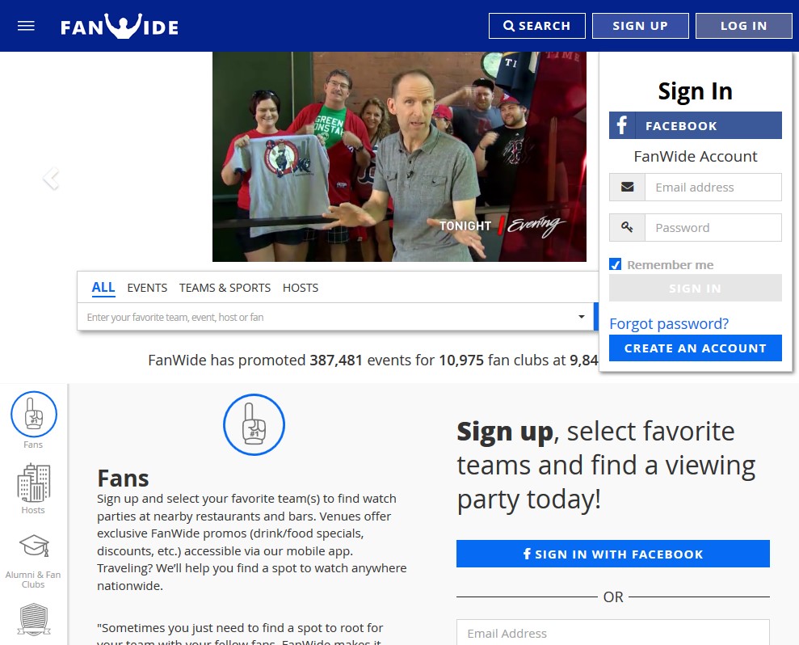
Task: Select the shield badge sidebar icon
Action: click(34, 619)
